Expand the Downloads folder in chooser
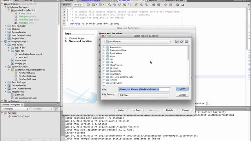 coord(104,74)
